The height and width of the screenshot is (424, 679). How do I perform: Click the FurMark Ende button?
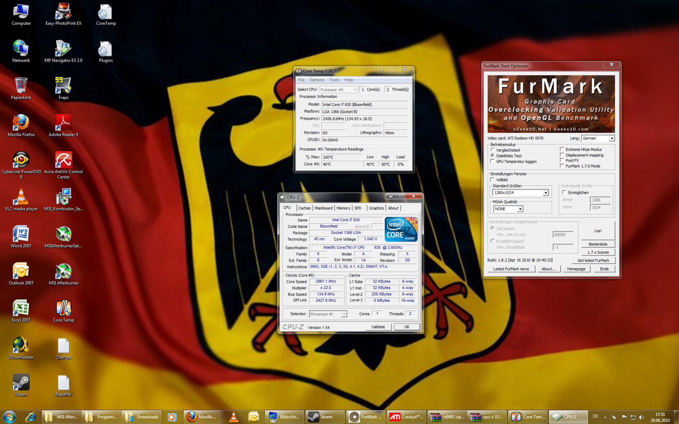pyautogui.click(x=604, y=269)
